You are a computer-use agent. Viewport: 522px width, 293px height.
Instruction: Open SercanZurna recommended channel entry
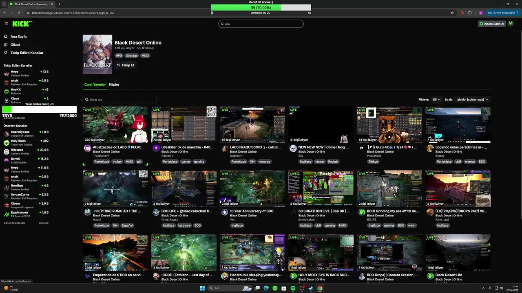click(x=26, y=196)
